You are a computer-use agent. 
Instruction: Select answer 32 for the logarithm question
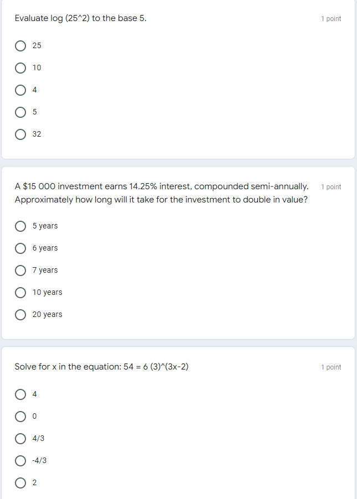pyautogui.click(x=20, y=134)
